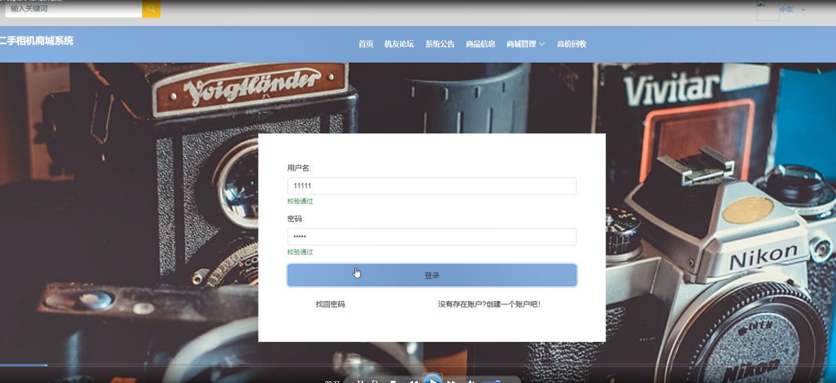Click the 用户名: label
Viewport: 836px width, 383px height.
point(299,168)
